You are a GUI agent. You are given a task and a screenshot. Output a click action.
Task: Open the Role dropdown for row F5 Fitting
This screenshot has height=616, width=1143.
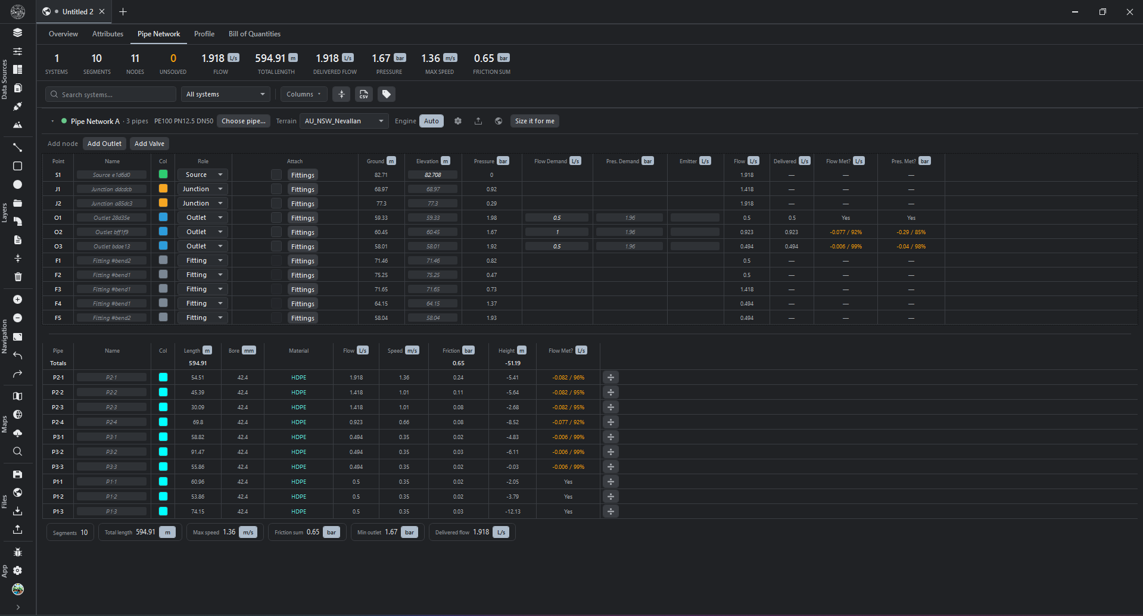tap(203, 318)
